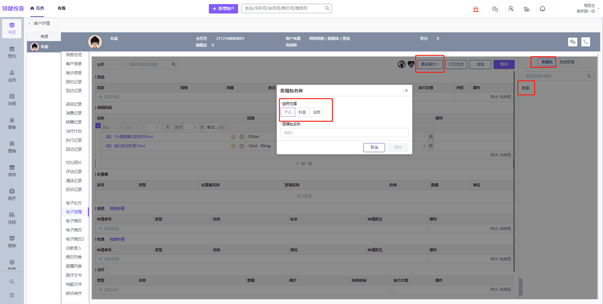Click the phone call icon
The image size is (603, 304).
click(585, 42)
